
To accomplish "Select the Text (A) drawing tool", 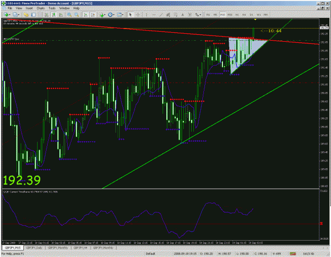I will [183, 15].
